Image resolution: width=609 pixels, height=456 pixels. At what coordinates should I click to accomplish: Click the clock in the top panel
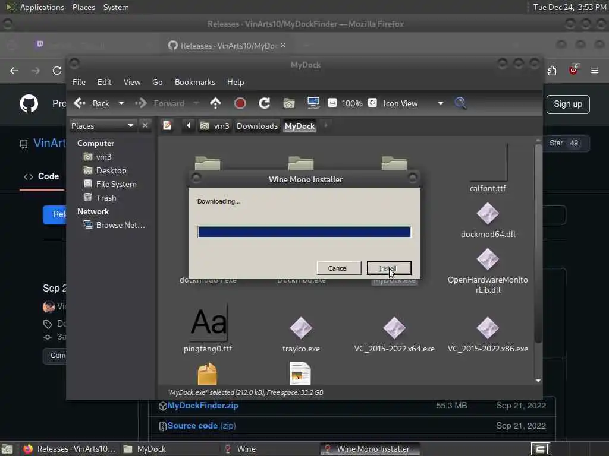click(x=569, y=7)
